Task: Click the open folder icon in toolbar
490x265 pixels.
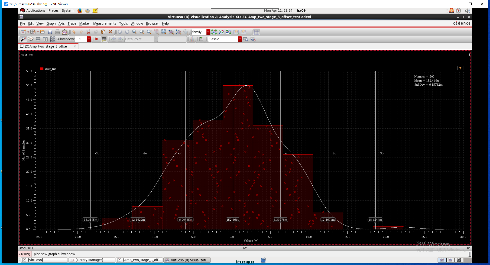Action: click(43, 32)
